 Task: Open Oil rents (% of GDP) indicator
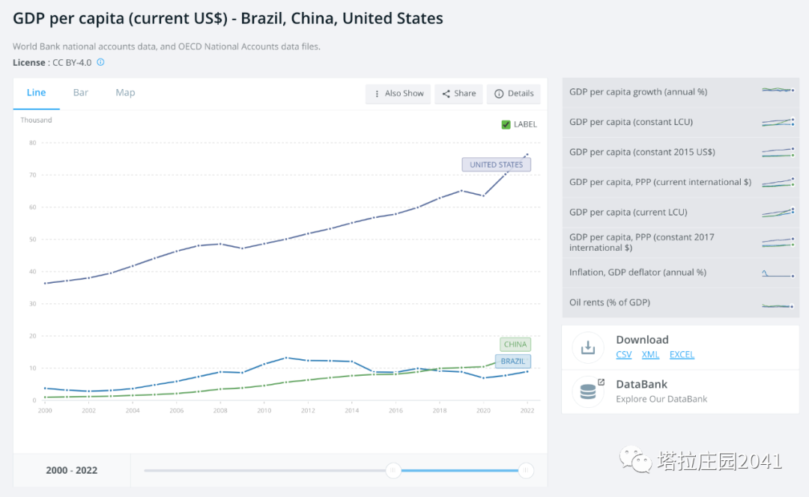(x=610, y=302)
